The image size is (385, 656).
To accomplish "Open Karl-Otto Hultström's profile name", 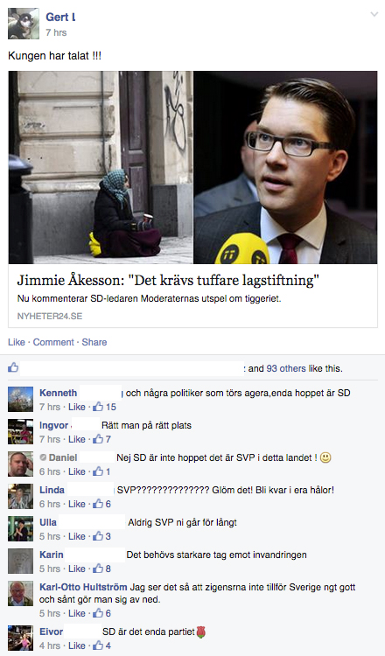I will click(x=83, y=587).
